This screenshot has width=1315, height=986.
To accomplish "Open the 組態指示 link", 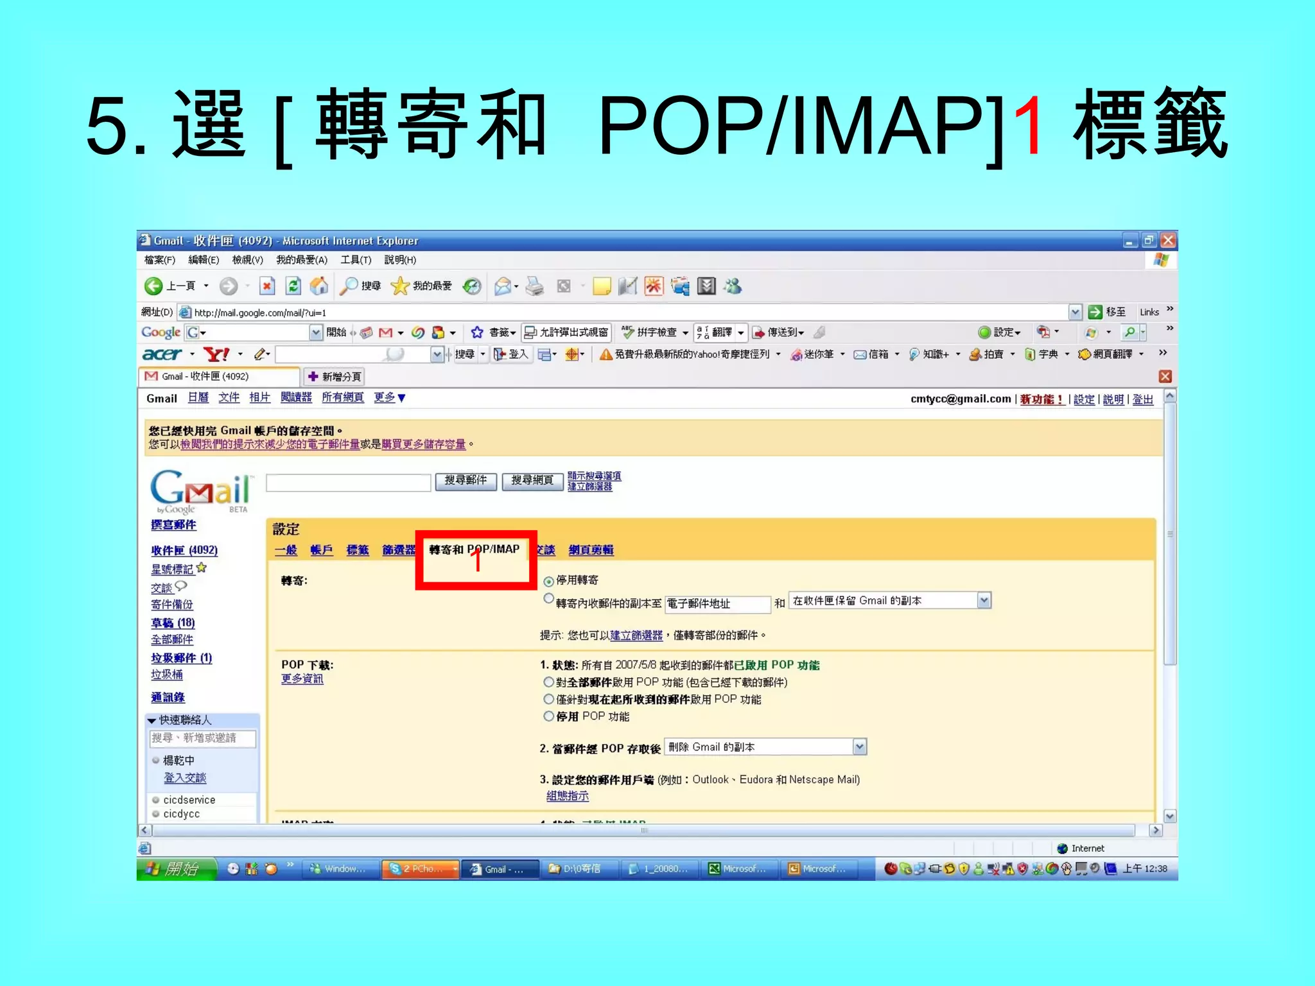I will tap(567, 796).
